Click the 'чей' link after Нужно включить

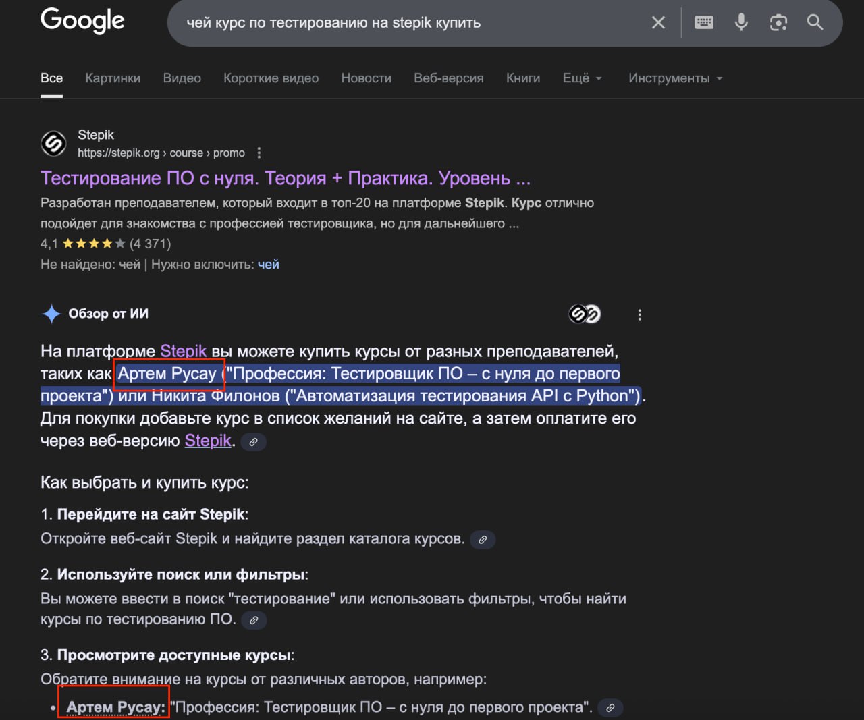(x=269, y=265)
